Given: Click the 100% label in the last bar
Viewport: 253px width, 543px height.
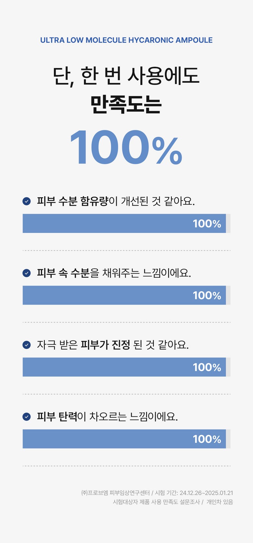Looking at the screenshot, I should (207, 439).
